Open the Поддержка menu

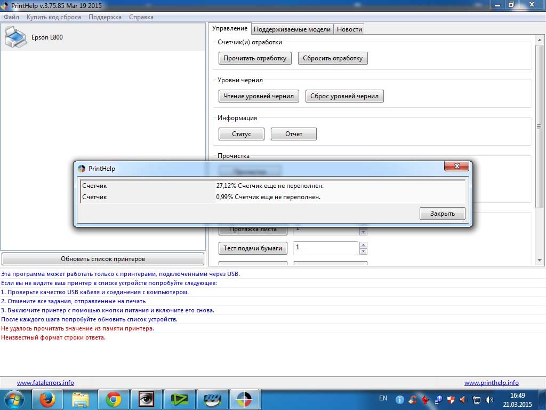coord(105,17)
